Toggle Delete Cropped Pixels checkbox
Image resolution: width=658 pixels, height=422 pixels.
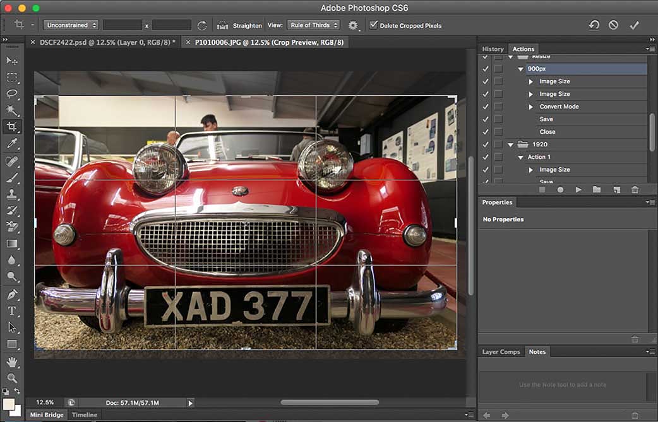(373, 25)
